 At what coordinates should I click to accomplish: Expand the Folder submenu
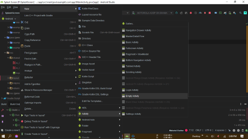tap(99, 126)
